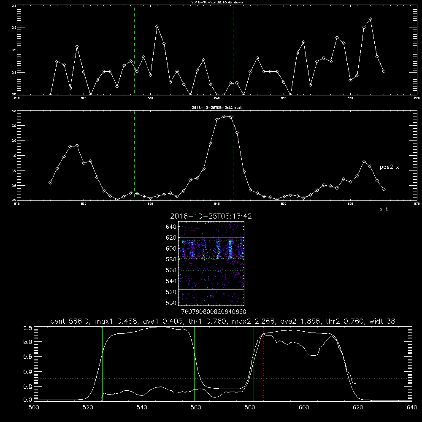This screenshot has height=422, width=422.
Task: Click the dawn data point peak at 831
Action: 157,26
